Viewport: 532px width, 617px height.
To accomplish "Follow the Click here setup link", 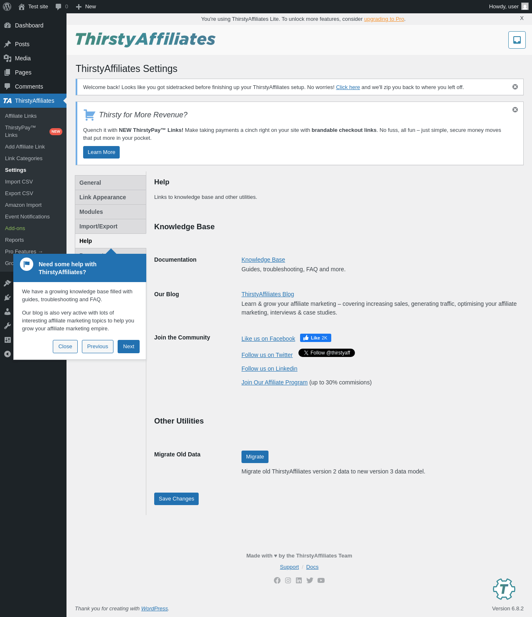I will (348, 87).
